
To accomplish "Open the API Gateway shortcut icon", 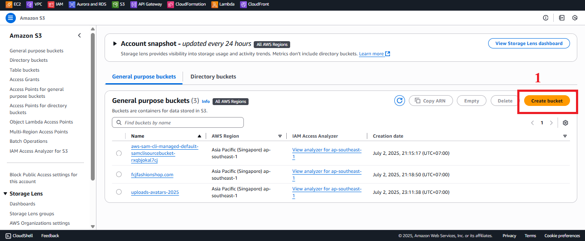I will click(x=133, y=4).
